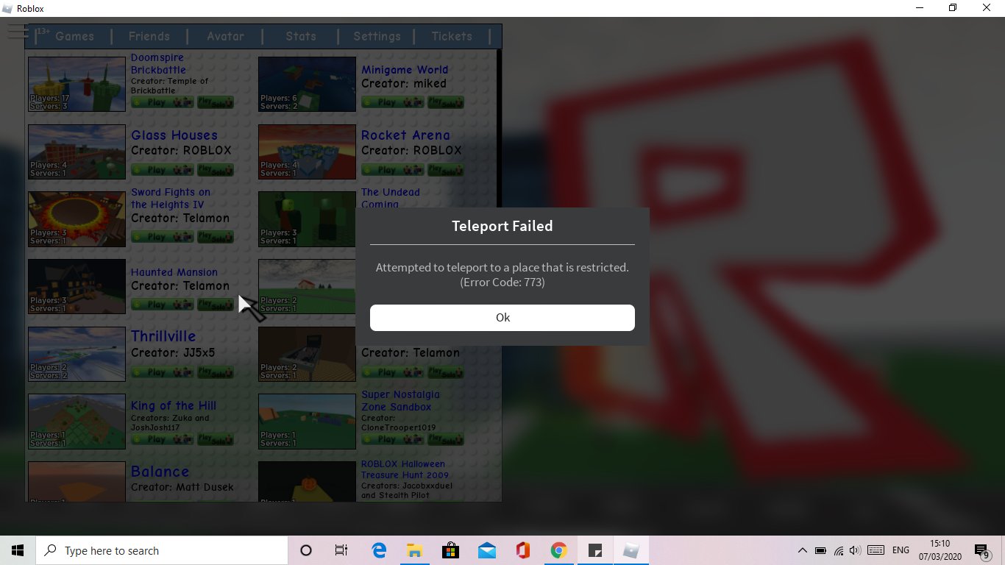Open the Windows Start menu
The image size is (1005, 565).
pos(18,550)
